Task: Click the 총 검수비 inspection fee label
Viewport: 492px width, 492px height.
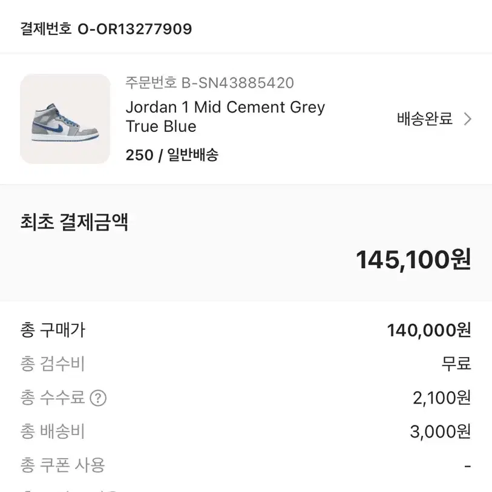Action: click(x=53, y=364)
